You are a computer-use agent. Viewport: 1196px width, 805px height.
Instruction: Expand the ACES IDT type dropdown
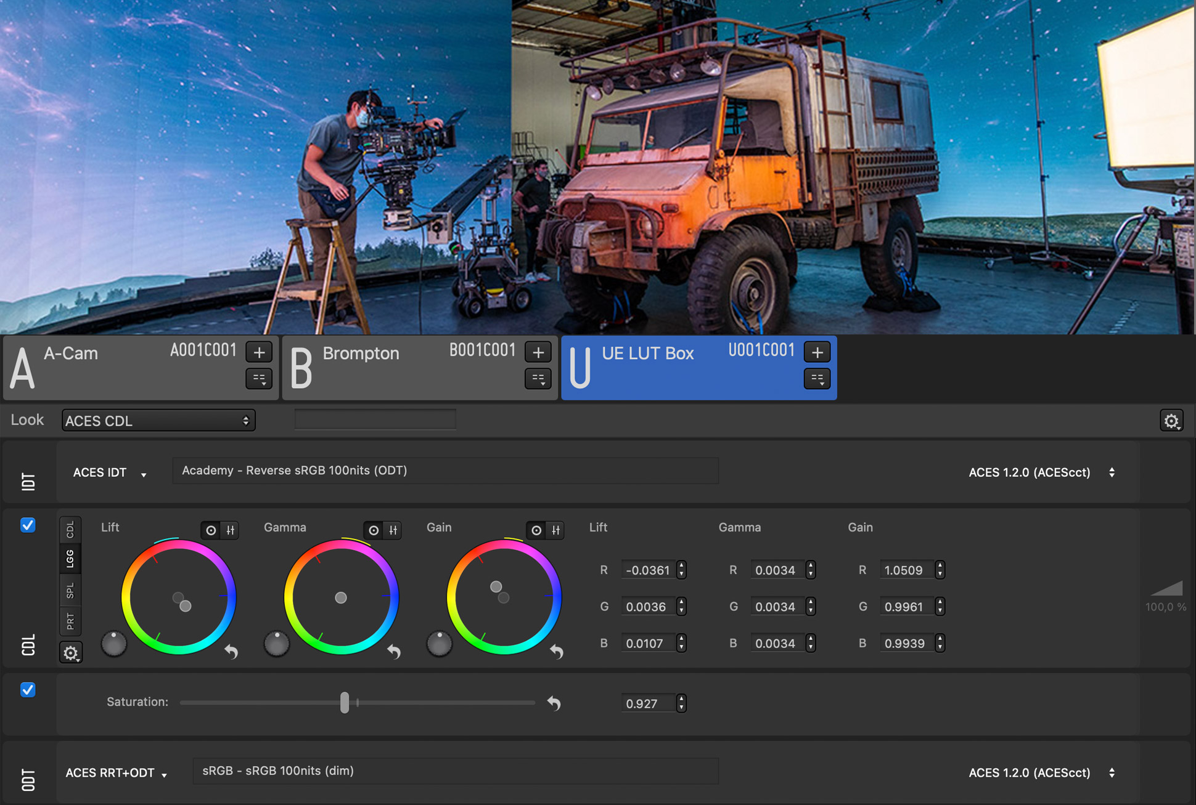[110, 472]
